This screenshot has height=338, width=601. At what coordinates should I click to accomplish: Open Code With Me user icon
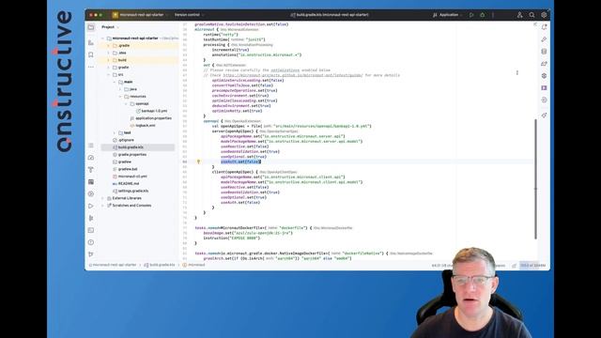click(519, 15)
